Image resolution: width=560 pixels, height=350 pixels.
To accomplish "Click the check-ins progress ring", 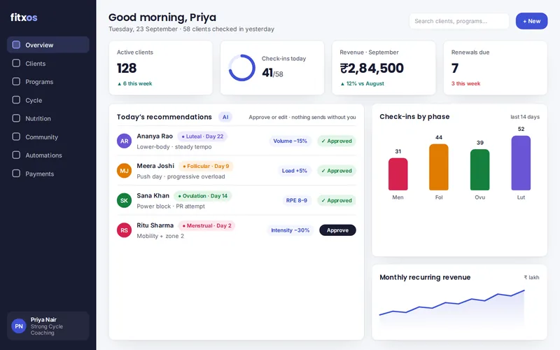I will tap(241, 68).
